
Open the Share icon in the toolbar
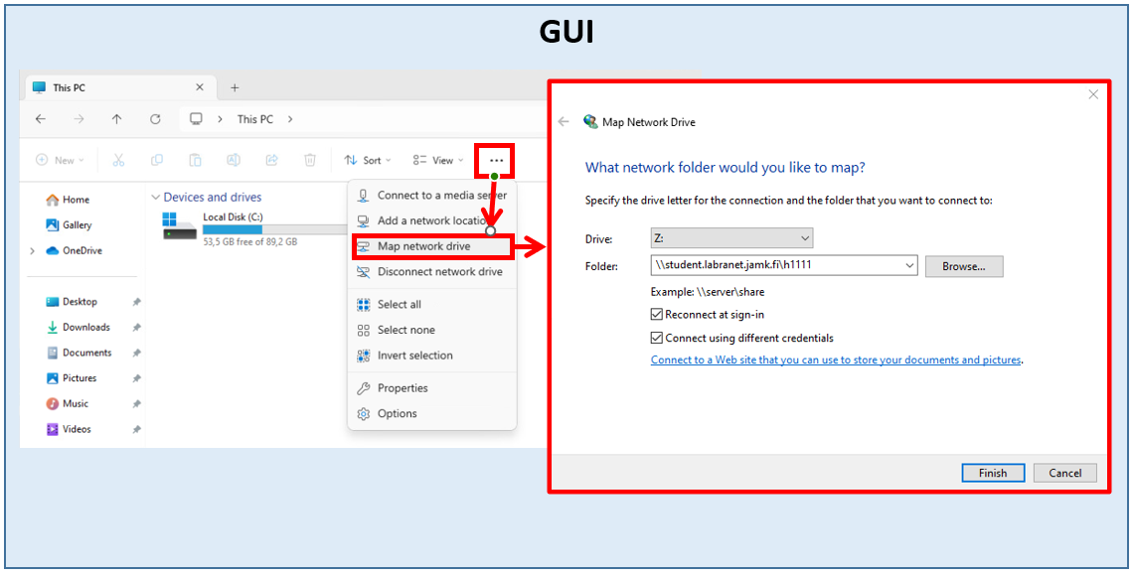(x=270, y=160)
